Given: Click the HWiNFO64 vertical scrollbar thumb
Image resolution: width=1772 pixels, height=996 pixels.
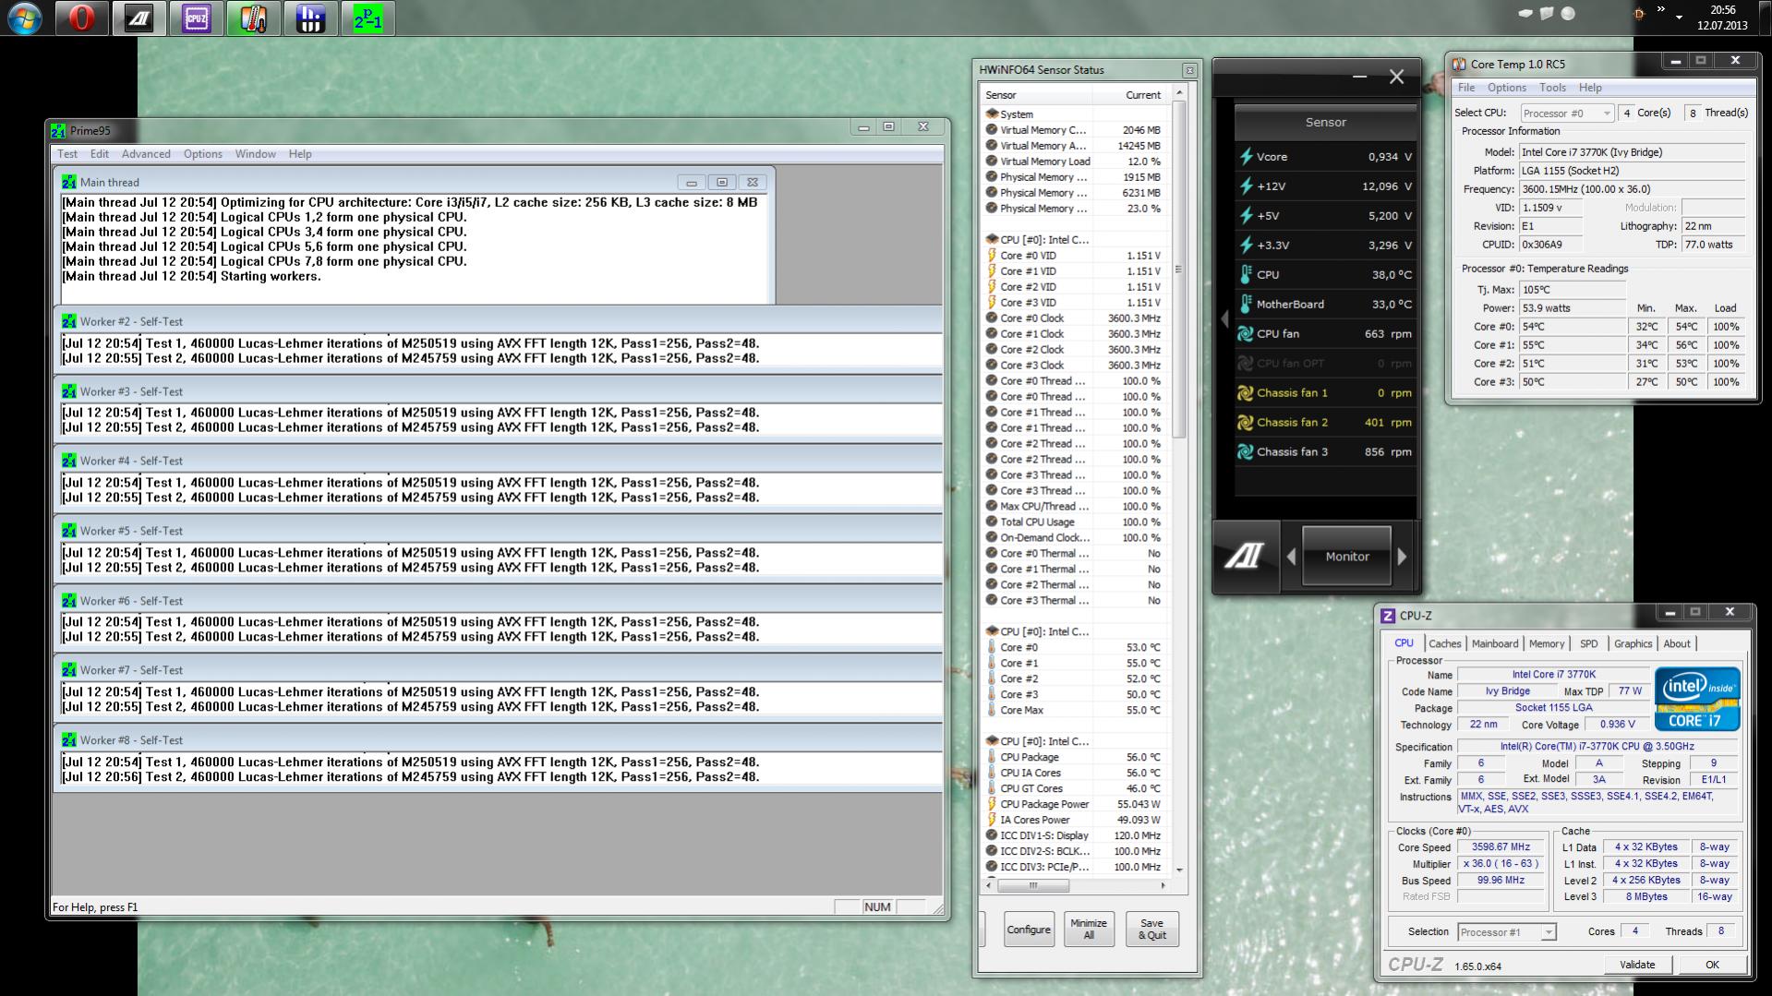Looking at the screenshot, I should coord(1178,270).
